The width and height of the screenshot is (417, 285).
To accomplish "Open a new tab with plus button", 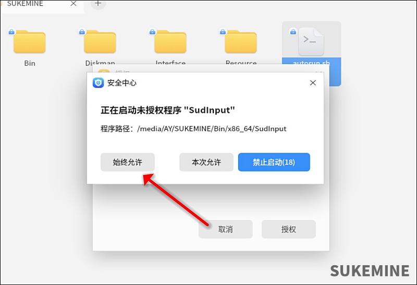I will point(98,4).
